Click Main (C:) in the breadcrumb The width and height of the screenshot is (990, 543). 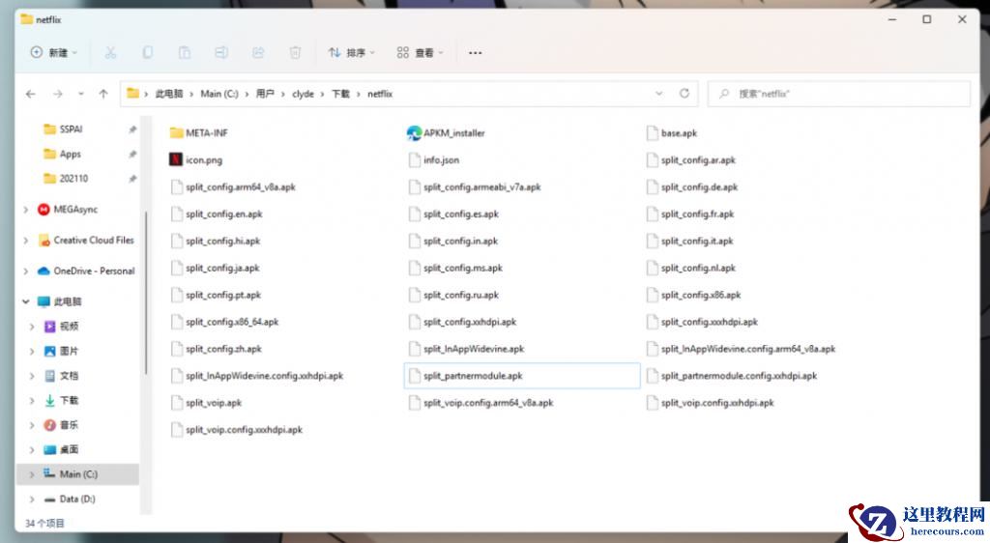pos(219,94)
